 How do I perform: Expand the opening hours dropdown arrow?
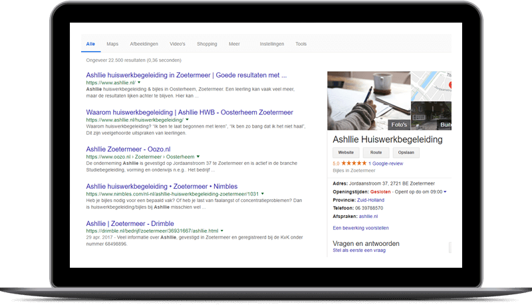tap(445, 191)
